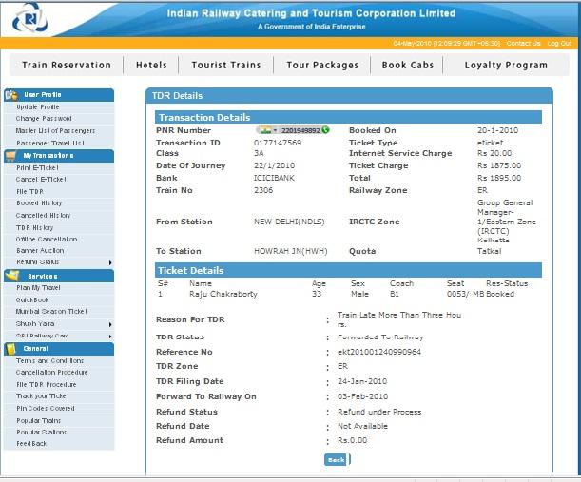The width and height of the screenshot is (581, 482).
Task: Expand the SBI Railway Card submenu arrow
Action: click(x=110, y=337)
